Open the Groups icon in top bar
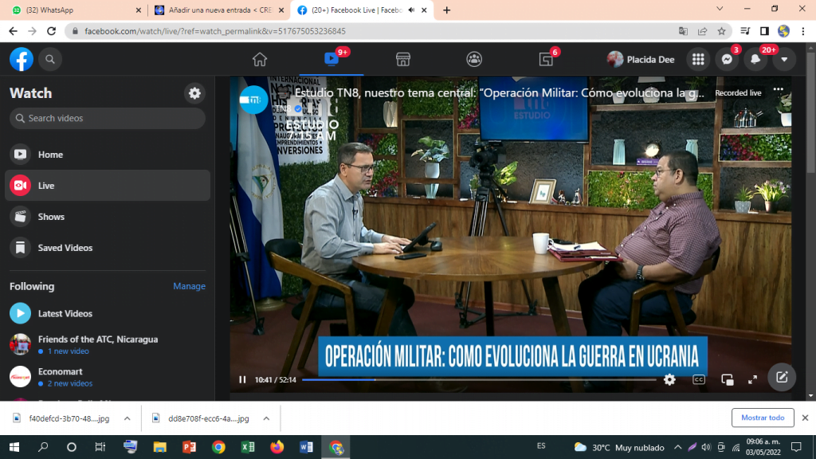The width and height of the screenshot is (816, 459). click(x=474, y=59)
